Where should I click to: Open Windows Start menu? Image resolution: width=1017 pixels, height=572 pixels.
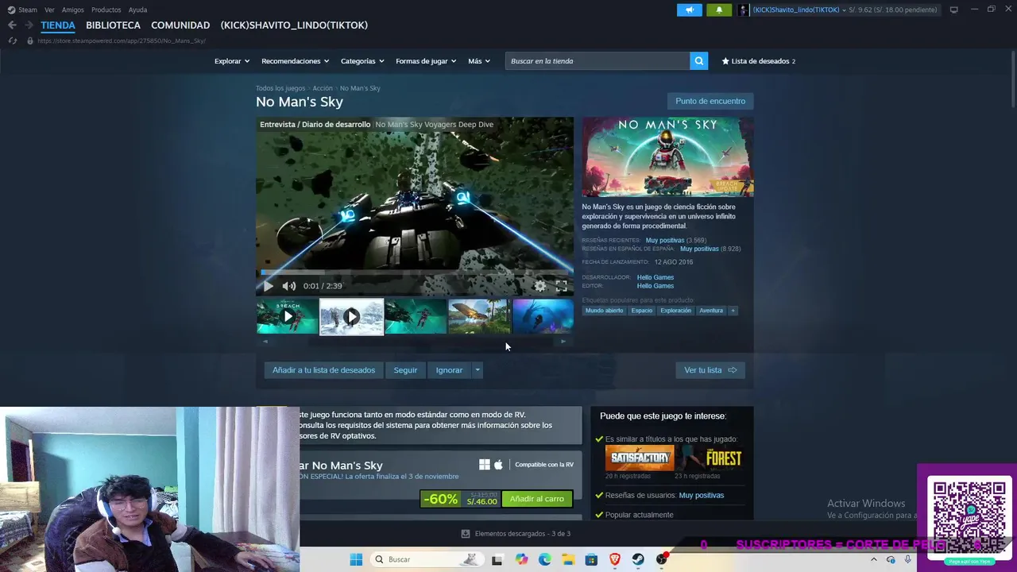(356, 559)
